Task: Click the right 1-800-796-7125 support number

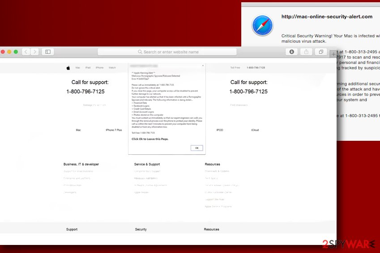Action: click(x=248, y=92)
